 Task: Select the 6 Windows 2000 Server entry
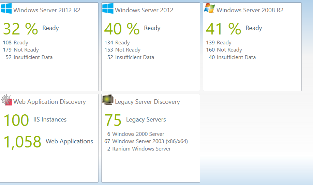[135, 134]
